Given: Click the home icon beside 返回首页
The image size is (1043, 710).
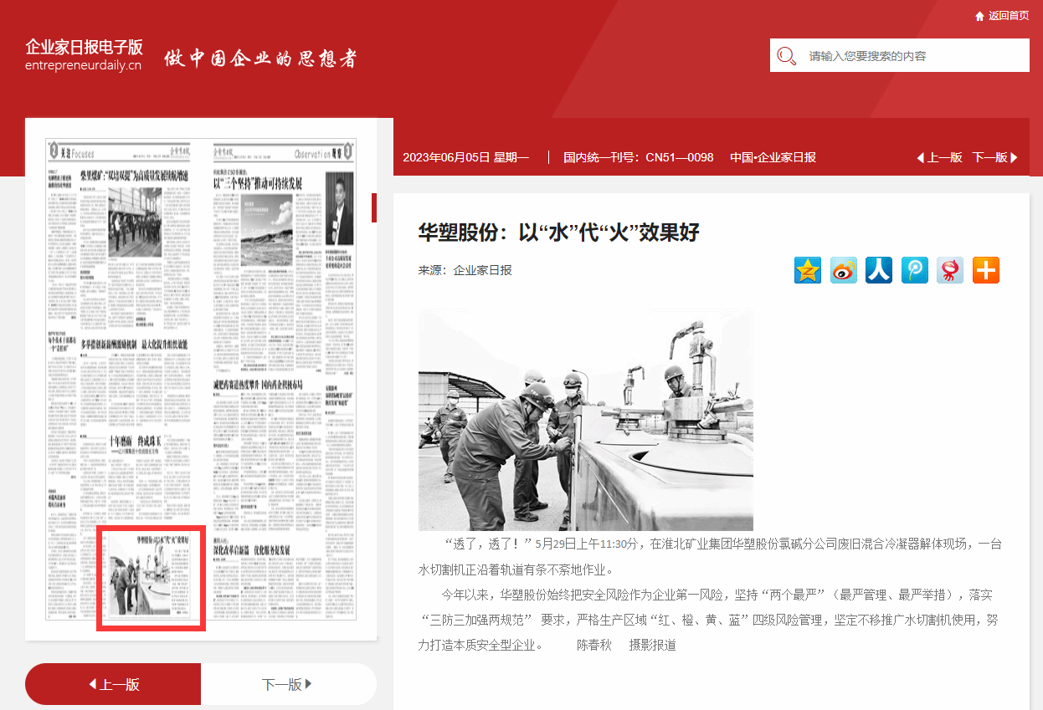Looking at the screenshot, I should (x=979, y=16).
